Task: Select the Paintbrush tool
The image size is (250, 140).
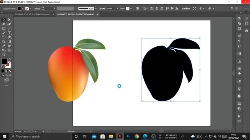Action: [4, 33]
